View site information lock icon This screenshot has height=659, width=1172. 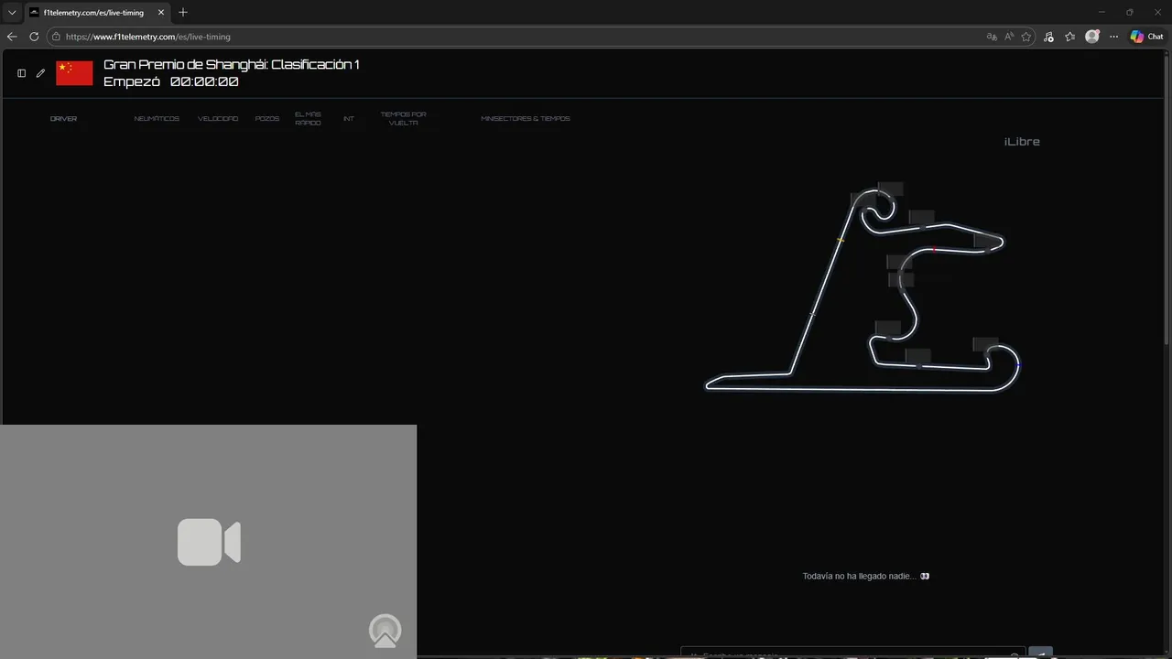tap(56, 37)
